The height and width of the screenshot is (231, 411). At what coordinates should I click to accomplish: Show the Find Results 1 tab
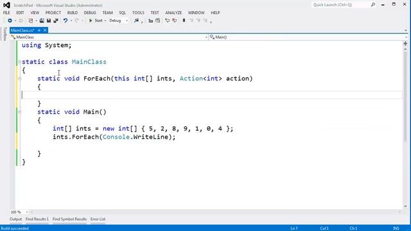tap(37, 219)
